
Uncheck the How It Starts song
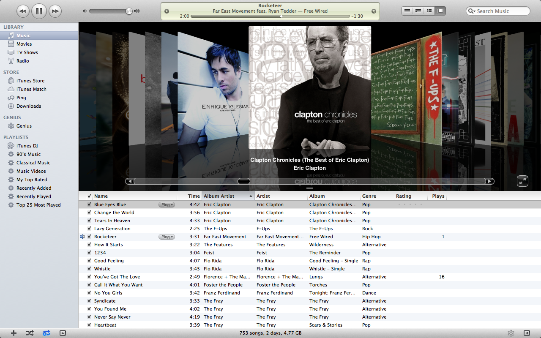coord(89,245)
